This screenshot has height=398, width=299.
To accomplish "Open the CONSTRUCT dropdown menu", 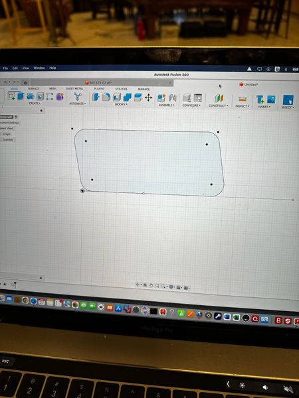I will click(219, 106).
